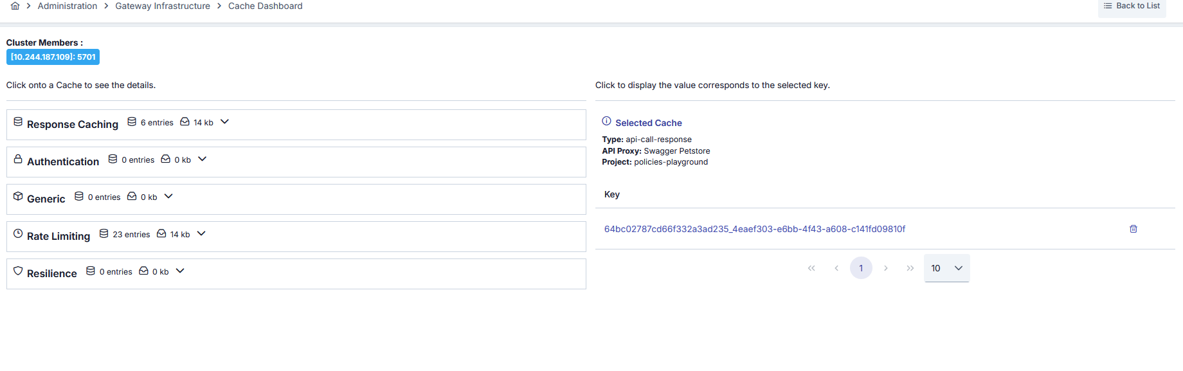Select page 1 of keys

point(861,268)
